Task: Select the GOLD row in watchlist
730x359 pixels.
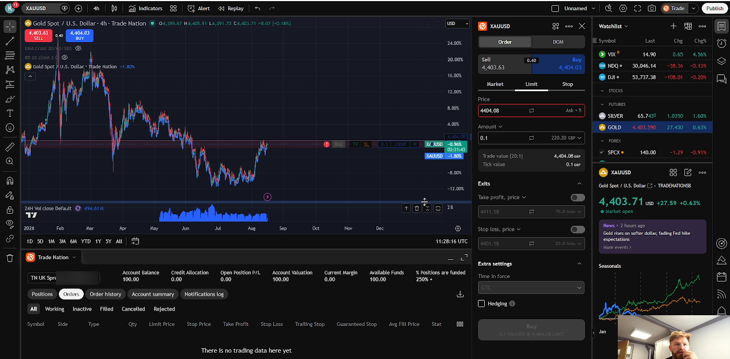Action: click(652, 128)
